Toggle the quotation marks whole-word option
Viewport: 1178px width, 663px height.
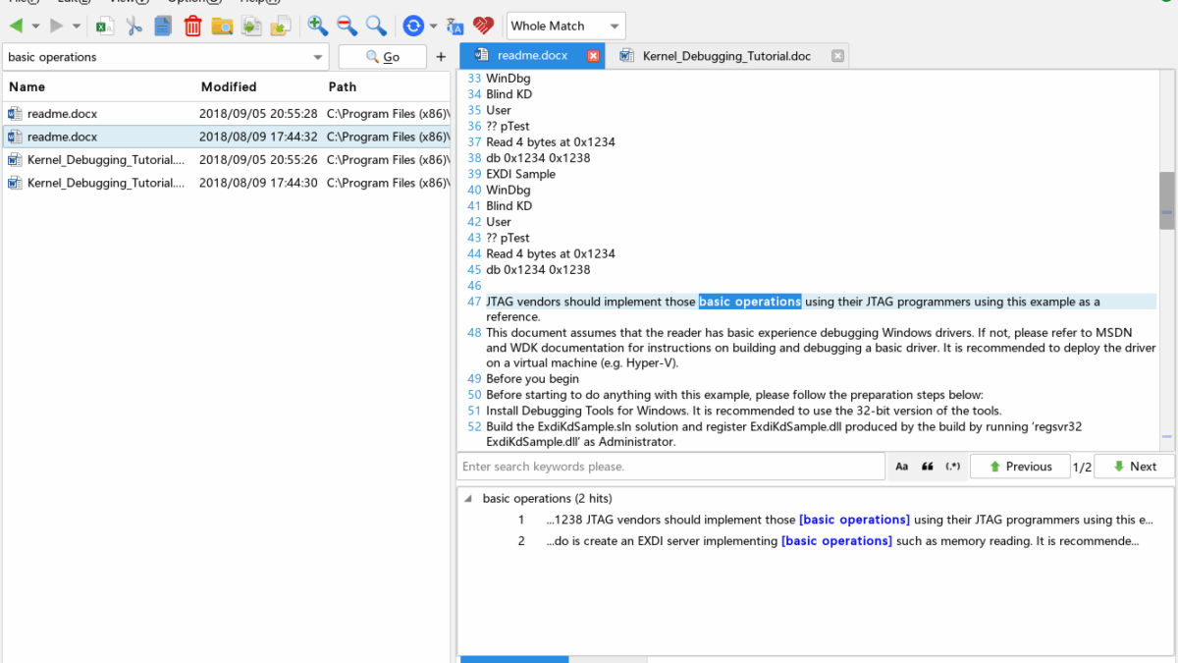[928, 467]
